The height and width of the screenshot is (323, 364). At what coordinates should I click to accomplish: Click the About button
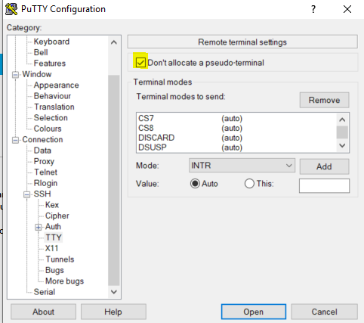(43, 312)
